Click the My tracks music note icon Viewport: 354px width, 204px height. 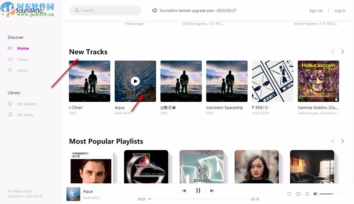pos(10,115)
